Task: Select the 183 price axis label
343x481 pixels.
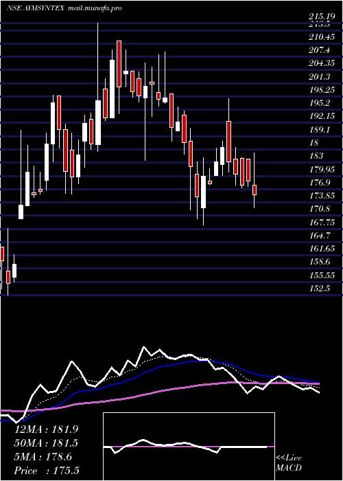Action: (316, 156)
